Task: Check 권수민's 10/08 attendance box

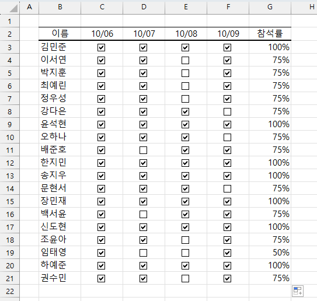Action: (x=186, y=279)
